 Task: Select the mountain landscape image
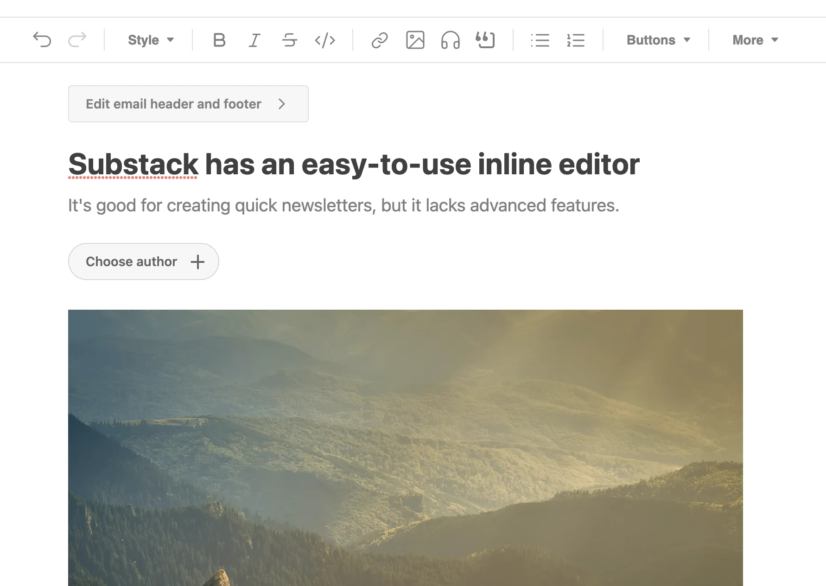[405, 447]
